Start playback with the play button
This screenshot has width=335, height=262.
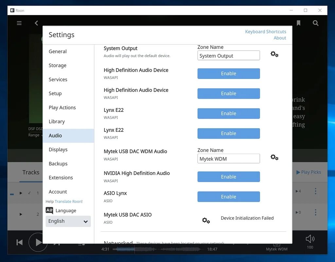(x=38, y=242)
